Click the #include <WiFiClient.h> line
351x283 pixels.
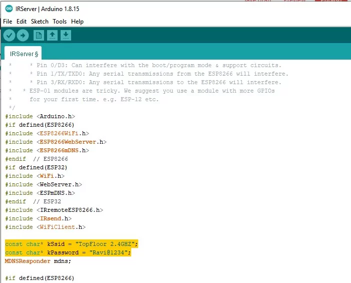click(45, 227)
